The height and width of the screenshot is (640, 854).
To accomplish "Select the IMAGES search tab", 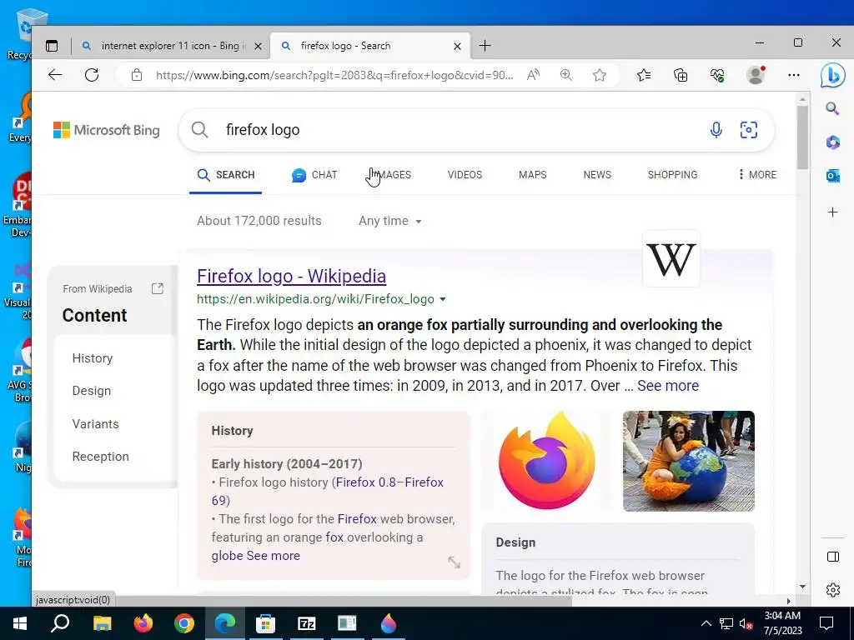I will [x=394, y=175].
